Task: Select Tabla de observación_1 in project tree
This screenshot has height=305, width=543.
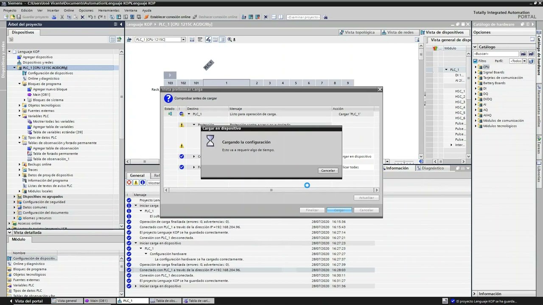Action: click(x=51, y=159)
